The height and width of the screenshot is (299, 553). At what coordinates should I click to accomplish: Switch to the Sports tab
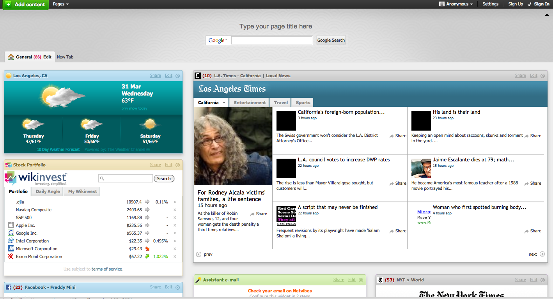(x=303, y=103)
